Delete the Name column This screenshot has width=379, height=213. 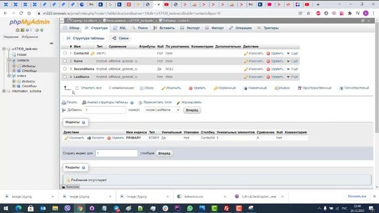(x=275, y=61)
